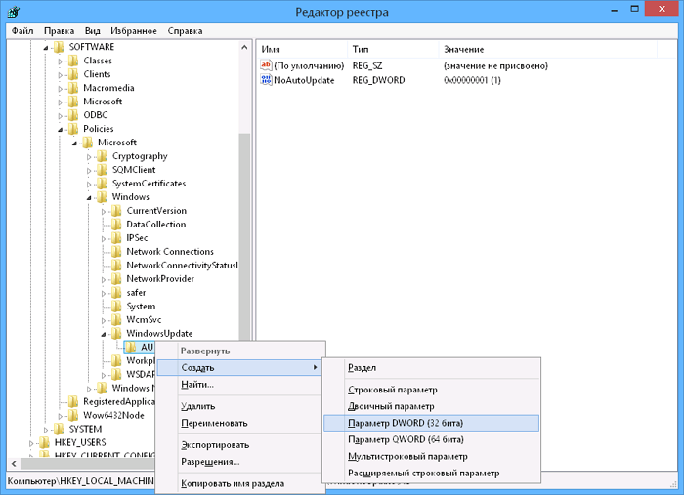This screenshot has width=684, height=495.
Task: Click the default string value icon
Action: pyautogui.click(x=267, y=66)
